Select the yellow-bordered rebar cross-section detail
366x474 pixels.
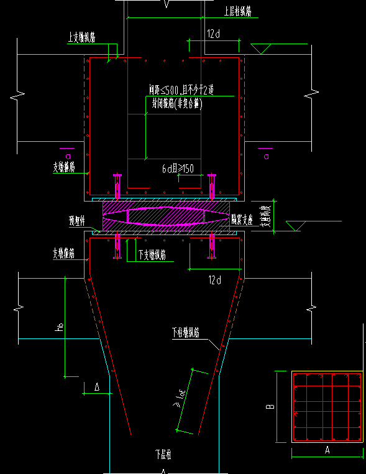(x=327, y=407)
